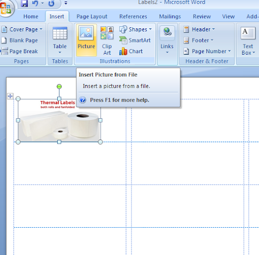Switch to the Mailings tab
Viewport: 259px width, 255px height.
click(170, 17)
